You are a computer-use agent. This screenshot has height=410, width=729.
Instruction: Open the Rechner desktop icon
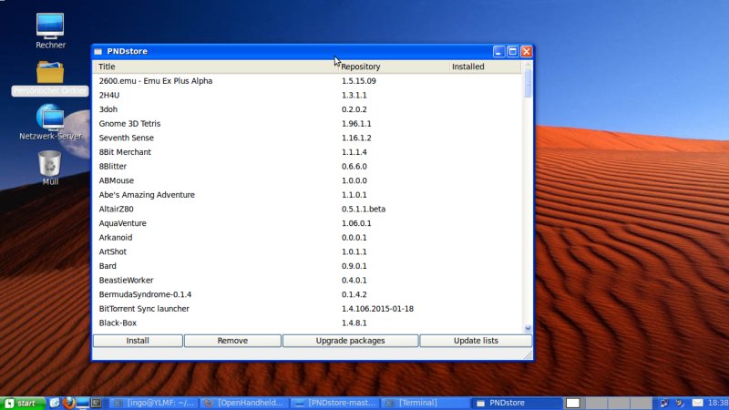[x=50, y=26]
